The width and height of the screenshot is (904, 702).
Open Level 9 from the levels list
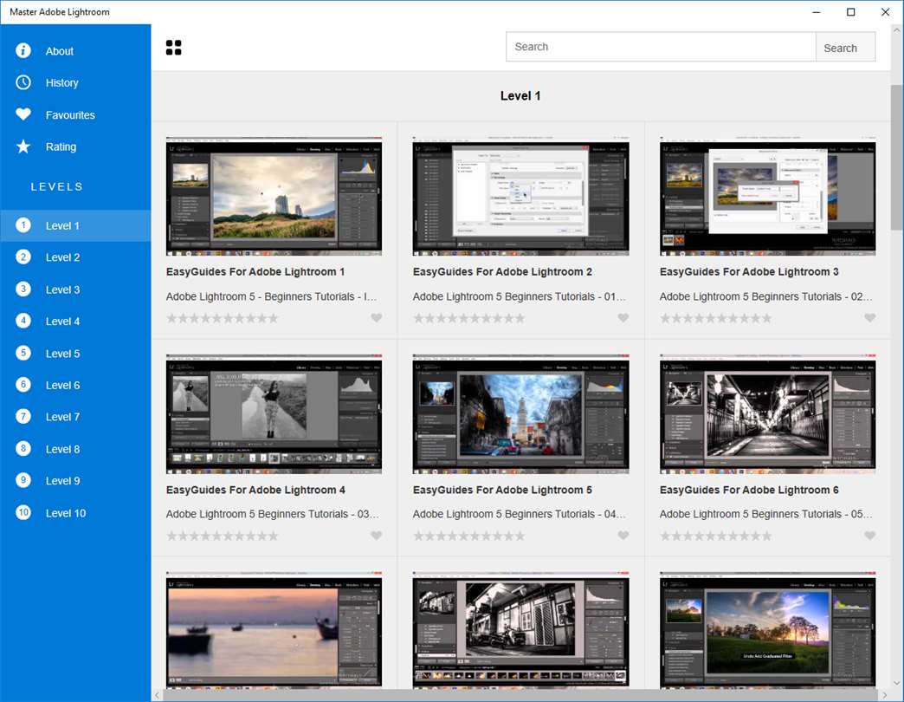click(62, 481)
